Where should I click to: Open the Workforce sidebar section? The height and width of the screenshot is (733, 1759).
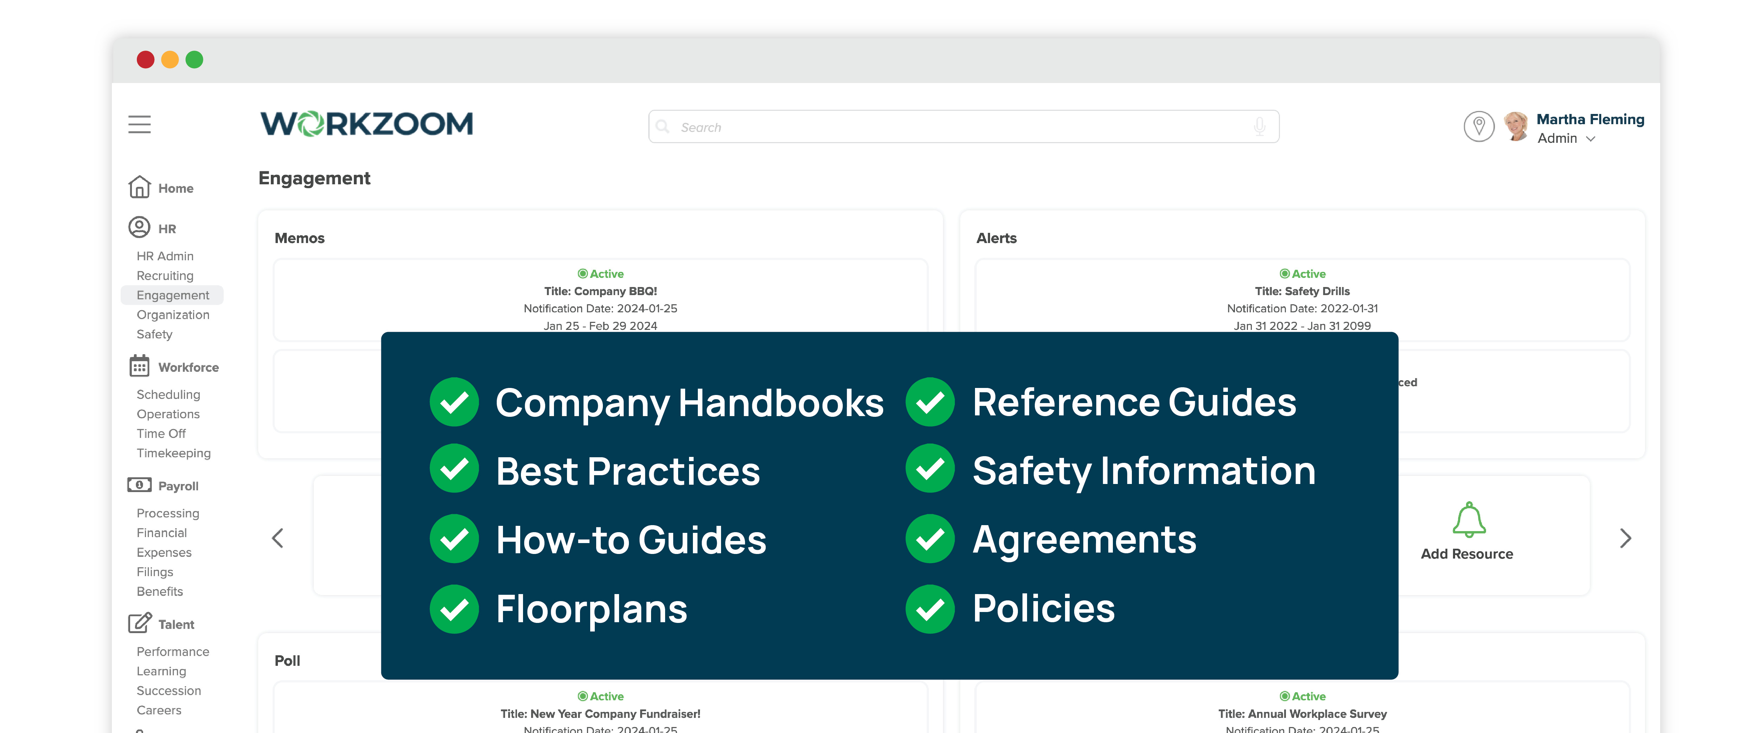189,368
